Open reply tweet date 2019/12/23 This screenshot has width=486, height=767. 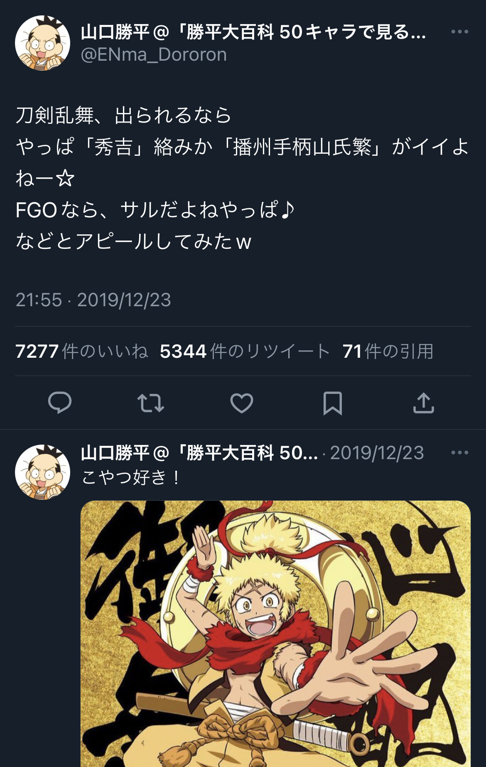(x=377, y=453)
